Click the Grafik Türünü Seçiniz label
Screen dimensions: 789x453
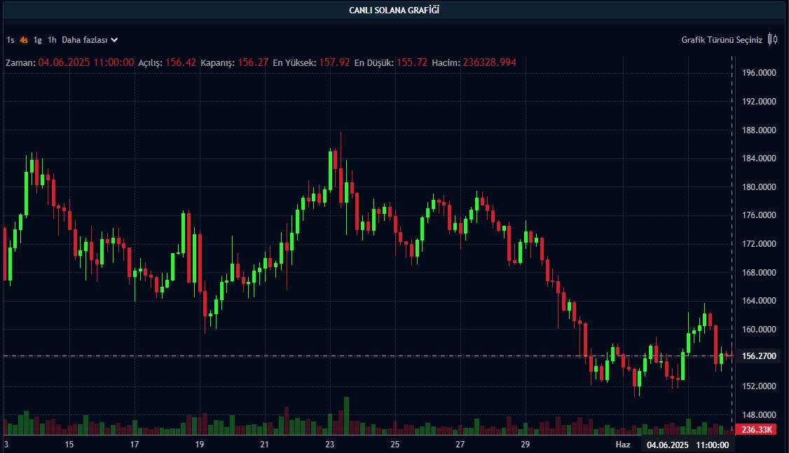point(722,40)
